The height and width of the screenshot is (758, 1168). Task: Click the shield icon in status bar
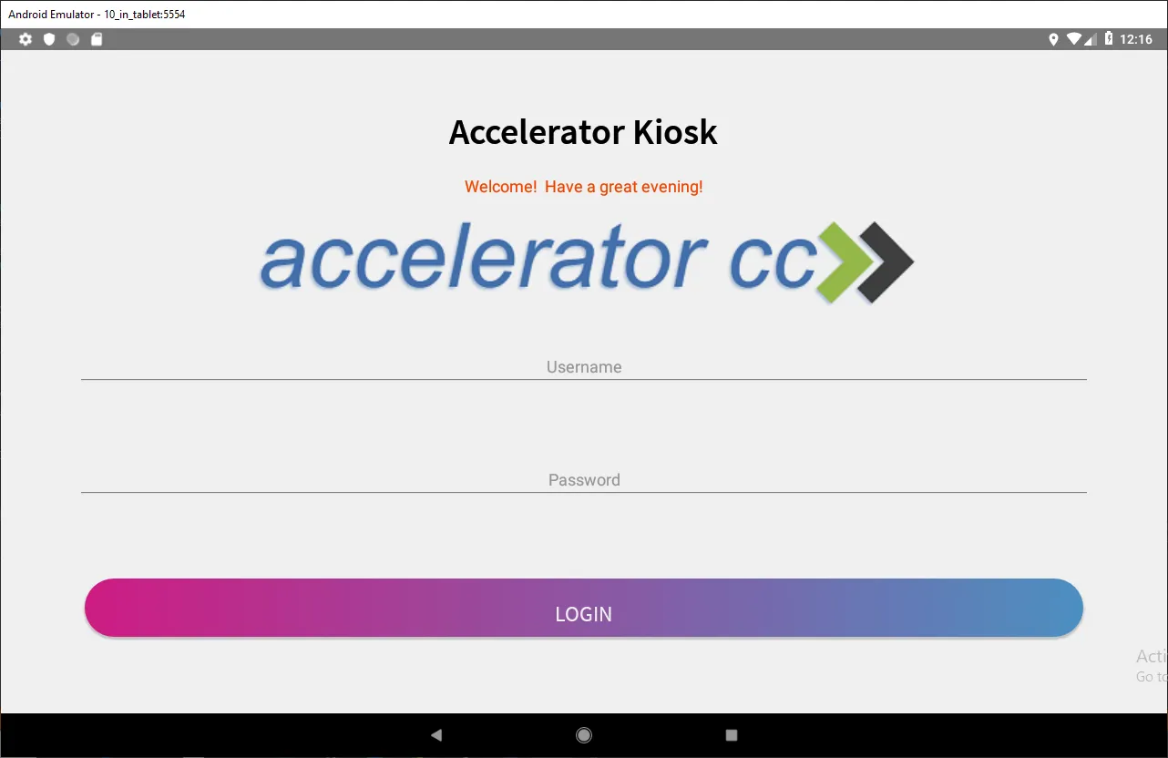pos(49,39)
